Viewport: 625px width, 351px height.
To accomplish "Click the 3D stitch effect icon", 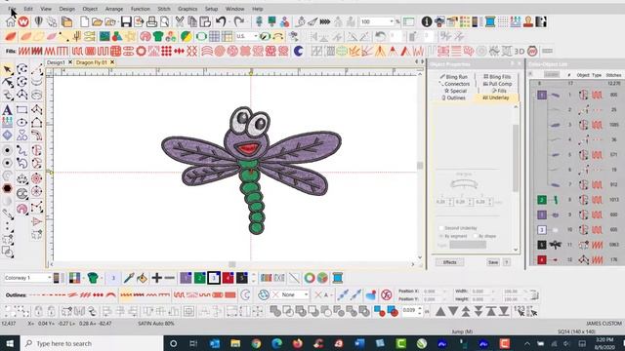I will pyautogui.click(x=519, y=51).
